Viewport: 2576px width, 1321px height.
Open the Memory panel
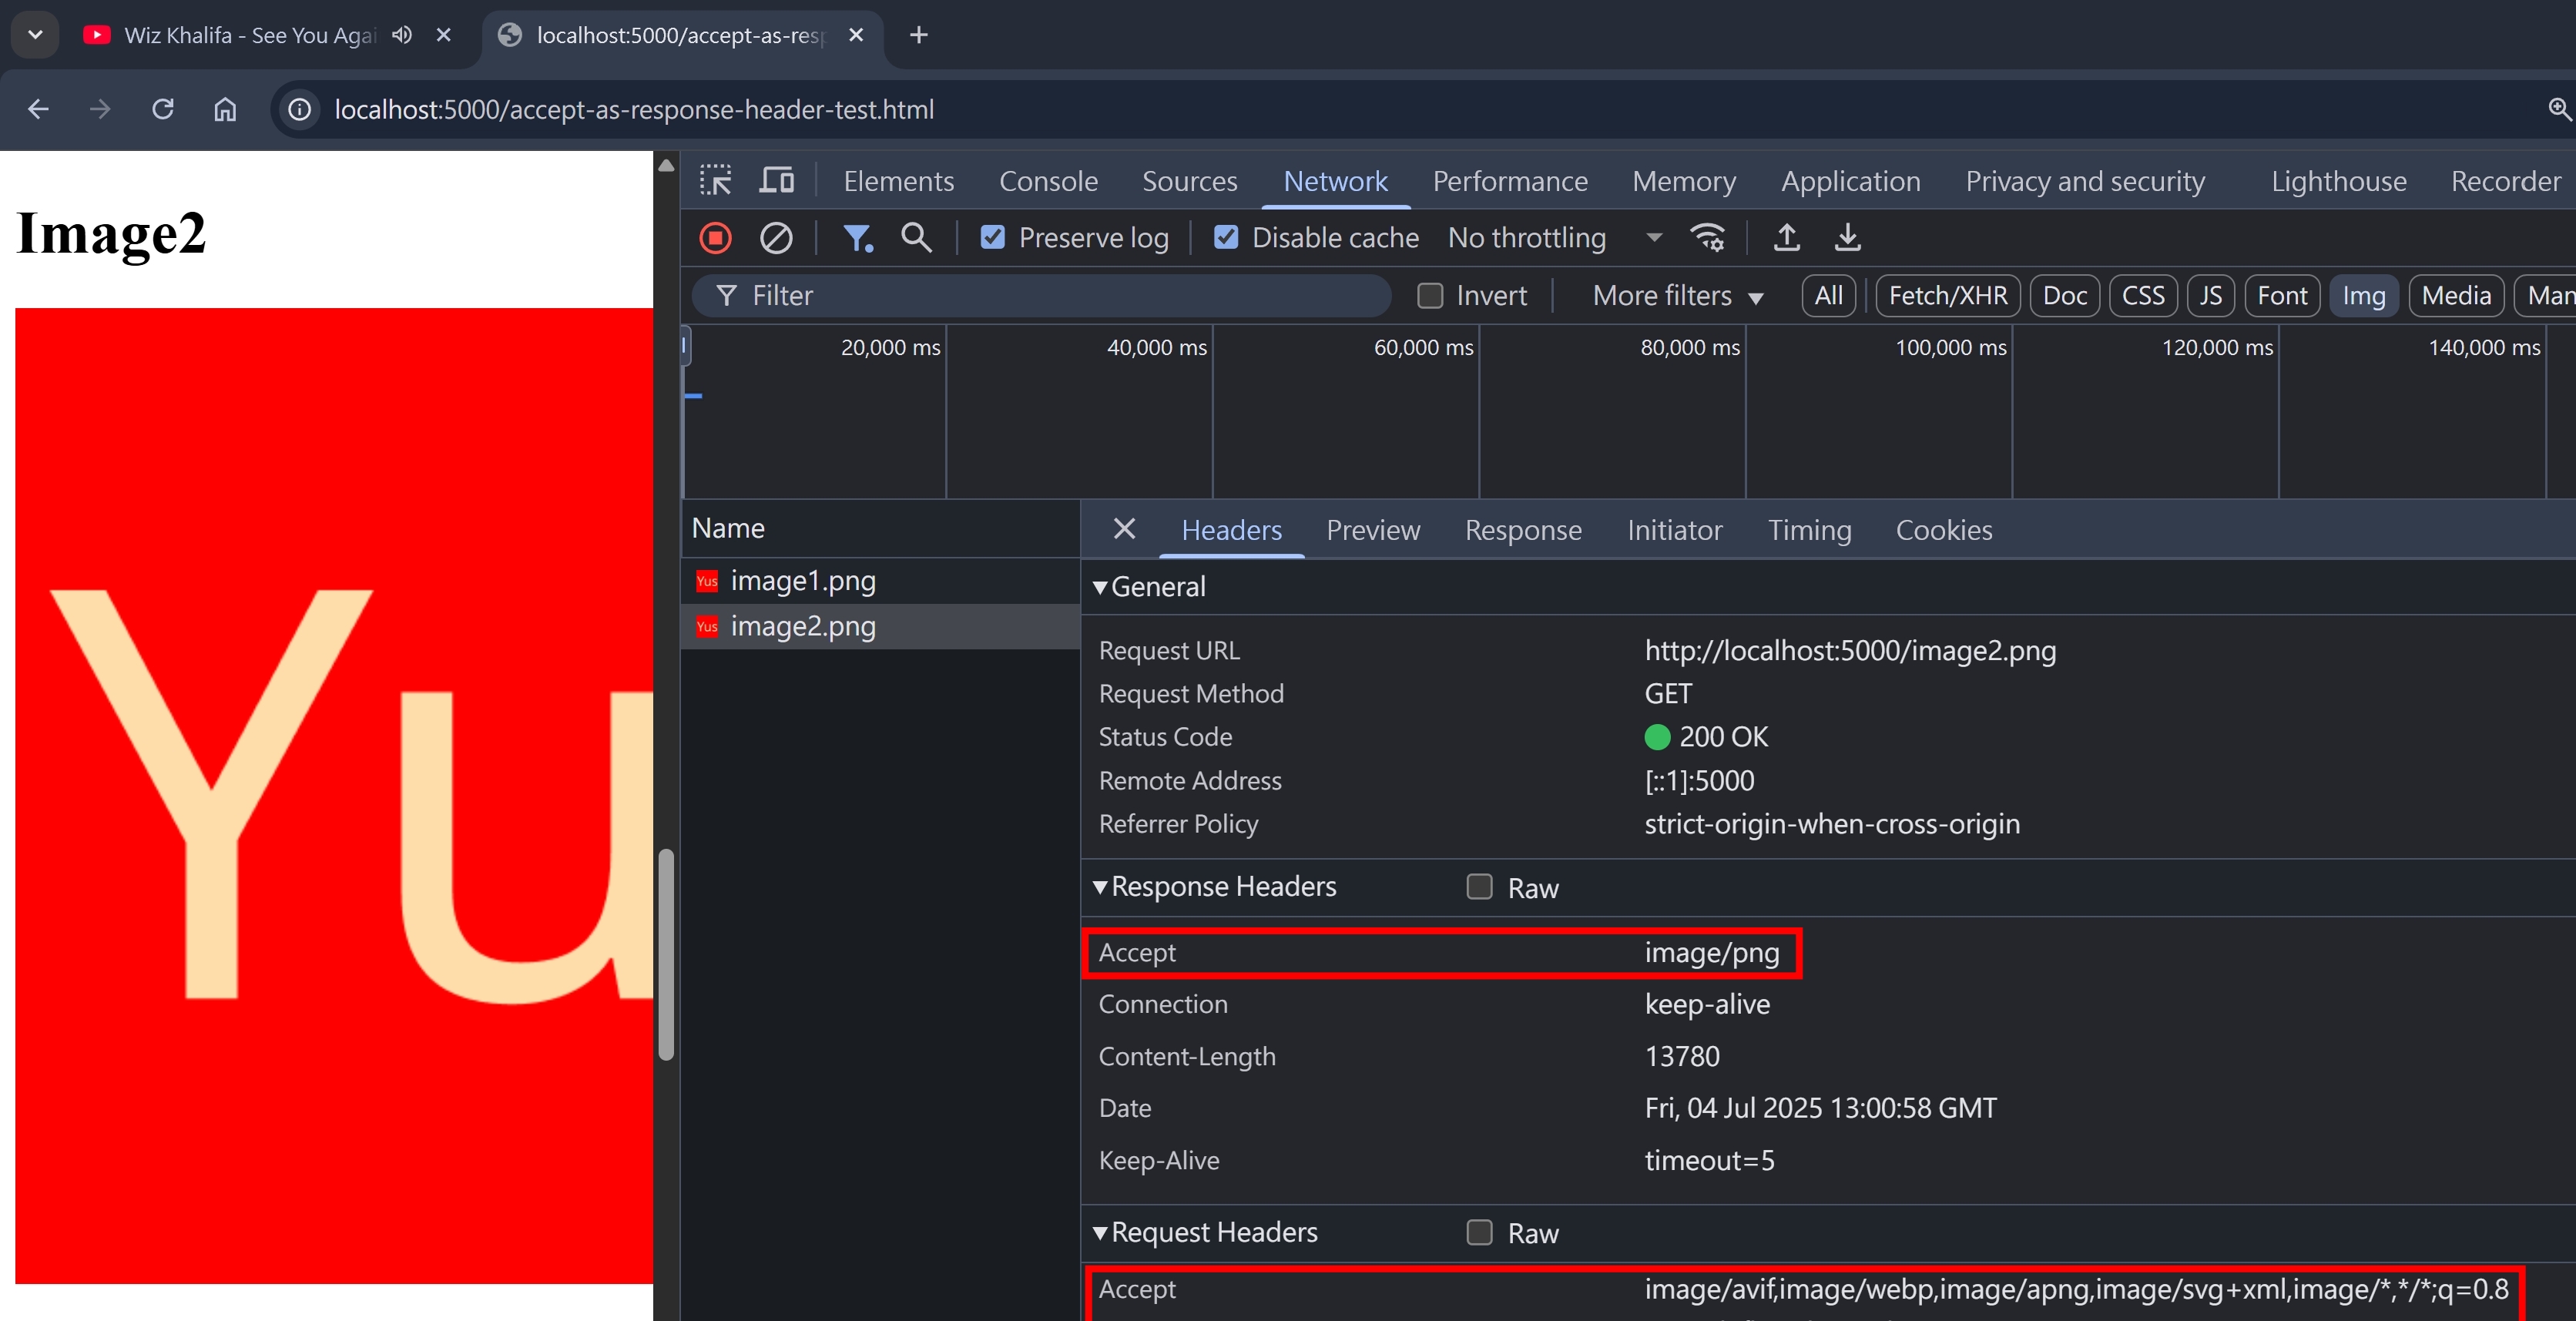[x=1684, y=181]
